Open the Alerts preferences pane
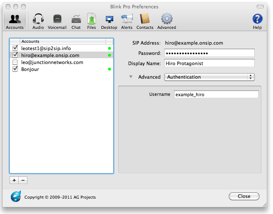 [127, 21]
